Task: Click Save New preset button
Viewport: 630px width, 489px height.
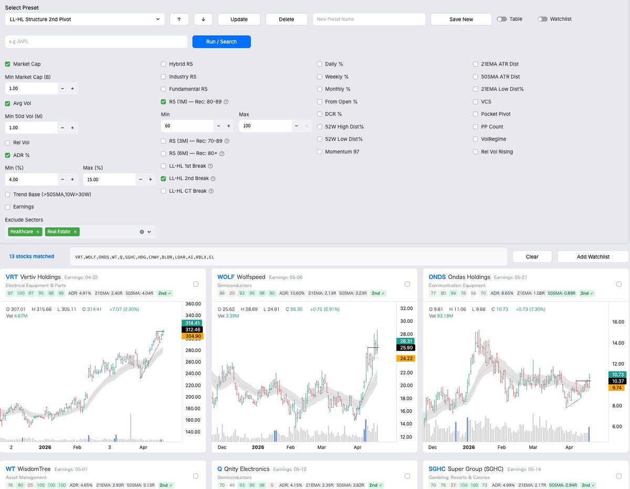Action: 461,19
